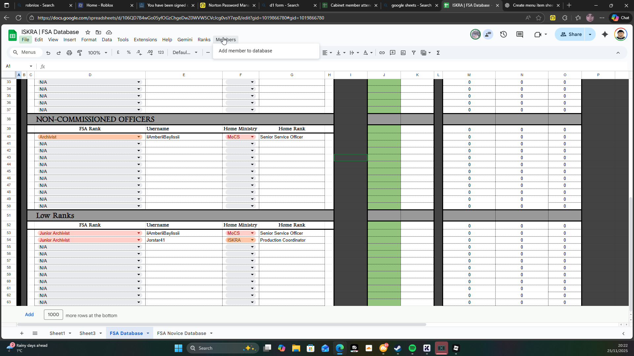This screenshot has height=356, width=634.
Task: Open the all sheets list icon
Action: click(35, 333)
